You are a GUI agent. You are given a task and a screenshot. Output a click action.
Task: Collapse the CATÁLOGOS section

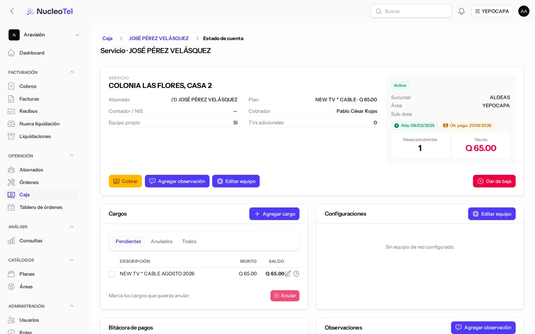(72, 260)
